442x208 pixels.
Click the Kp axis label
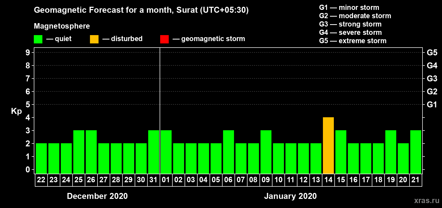tap(16, 111)
